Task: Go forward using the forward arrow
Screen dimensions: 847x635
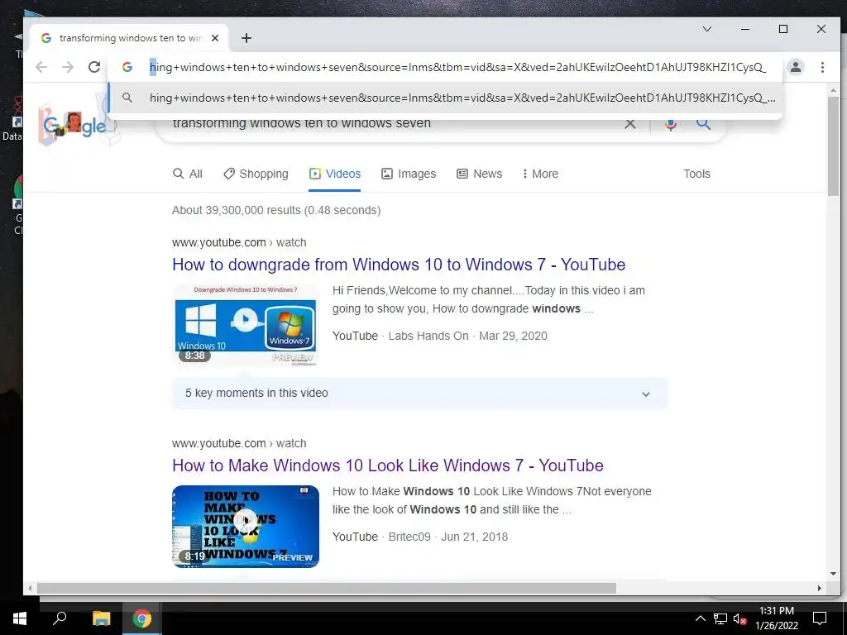Action: click(x=68, y=67)
